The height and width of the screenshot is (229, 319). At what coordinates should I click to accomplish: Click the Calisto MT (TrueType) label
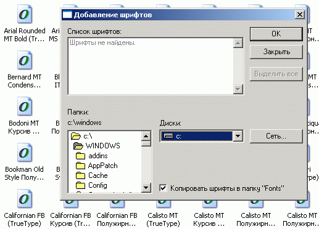click(163, 220)
